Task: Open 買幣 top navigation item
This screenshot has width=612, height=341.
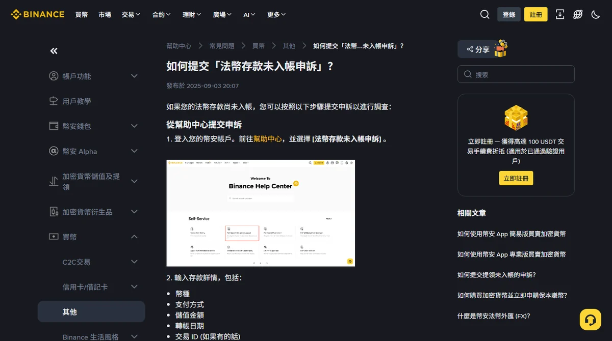Action: point(82,15)
